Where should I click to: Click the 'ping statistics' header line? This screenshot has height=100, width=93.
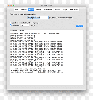click(30, 69)
